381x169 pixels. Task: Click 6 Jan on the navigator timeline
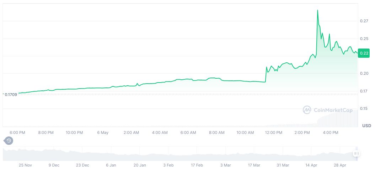coord(111,165)
